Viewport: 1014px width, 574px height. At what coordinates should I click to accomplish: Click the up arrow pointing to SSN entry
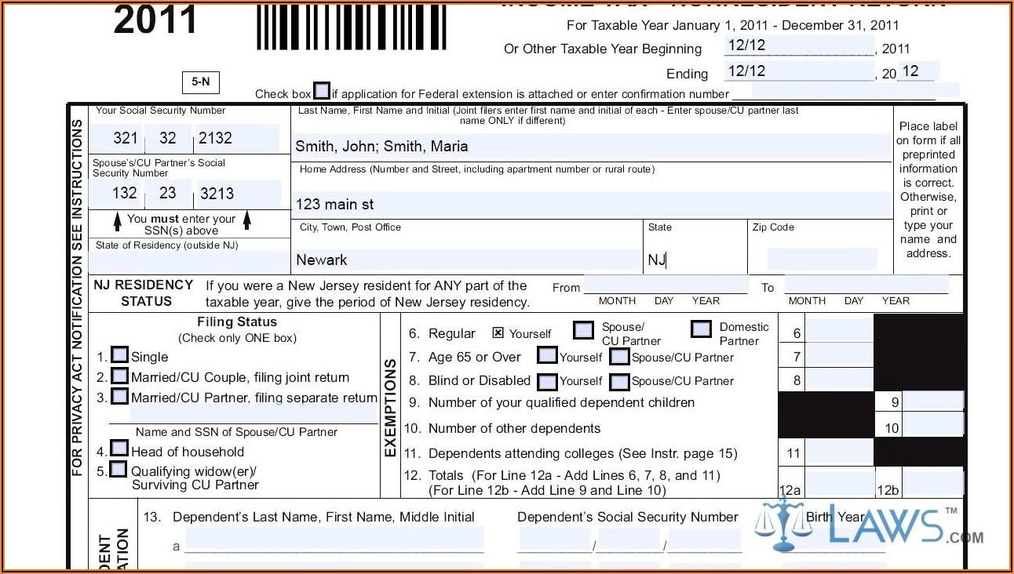[x=116, y=220]
